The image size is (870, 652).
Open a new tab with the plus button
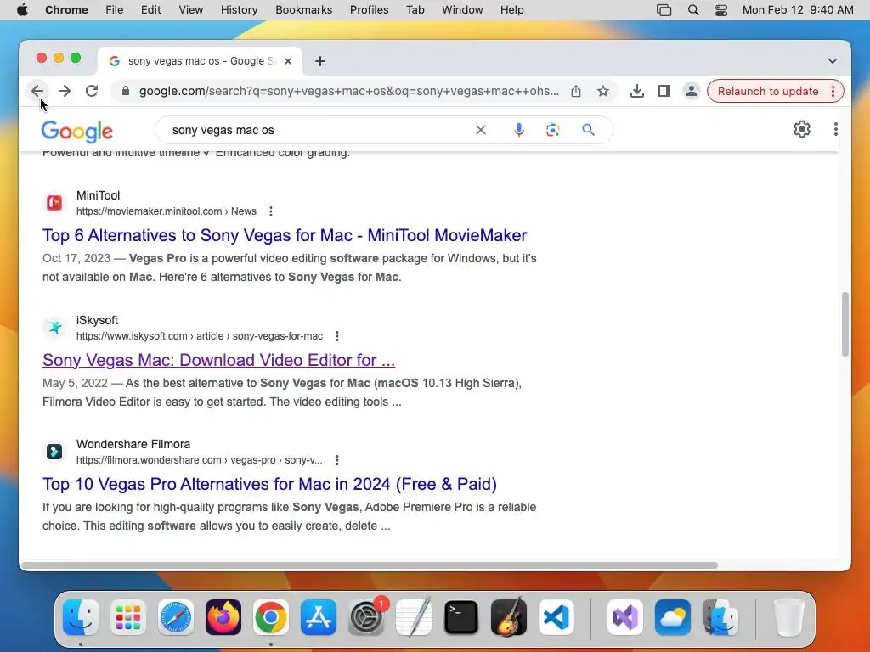pyautogui.click(x=320, y=61)
